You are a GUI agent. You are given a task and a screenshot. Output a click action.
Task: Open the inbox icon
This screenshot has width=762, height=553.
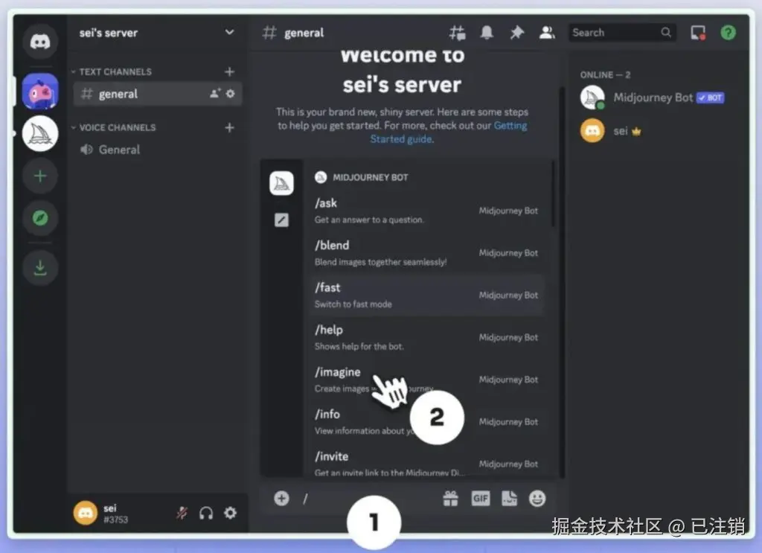point(698,33)
